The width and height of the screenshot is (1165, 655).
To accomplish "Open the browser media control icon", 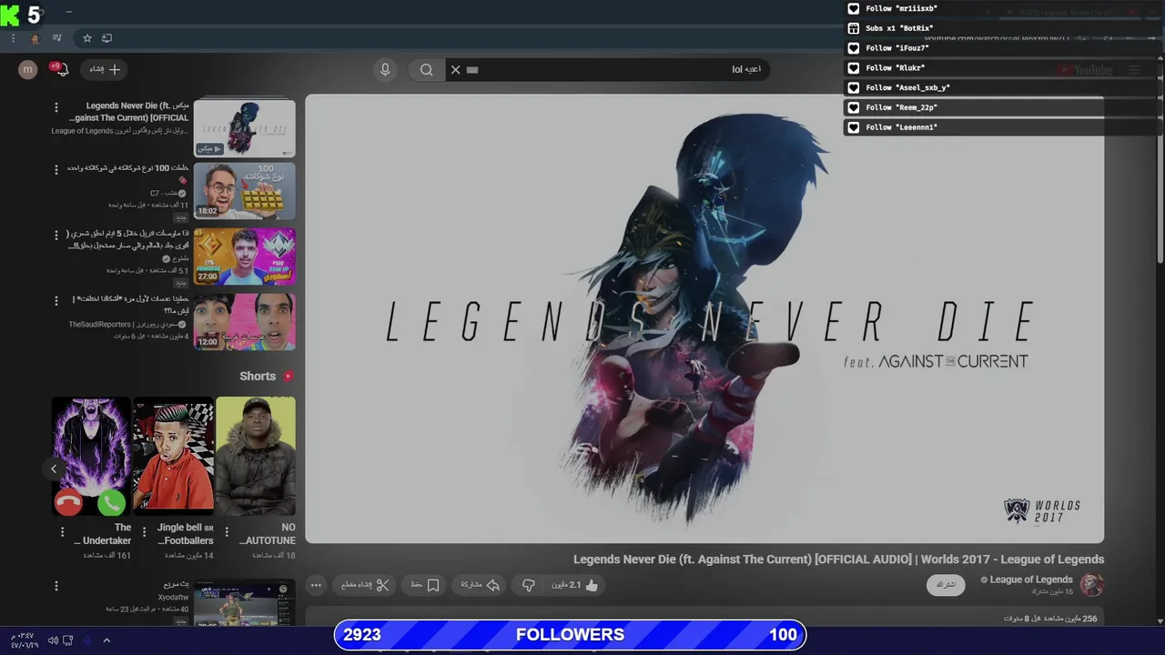I will 57,38.
